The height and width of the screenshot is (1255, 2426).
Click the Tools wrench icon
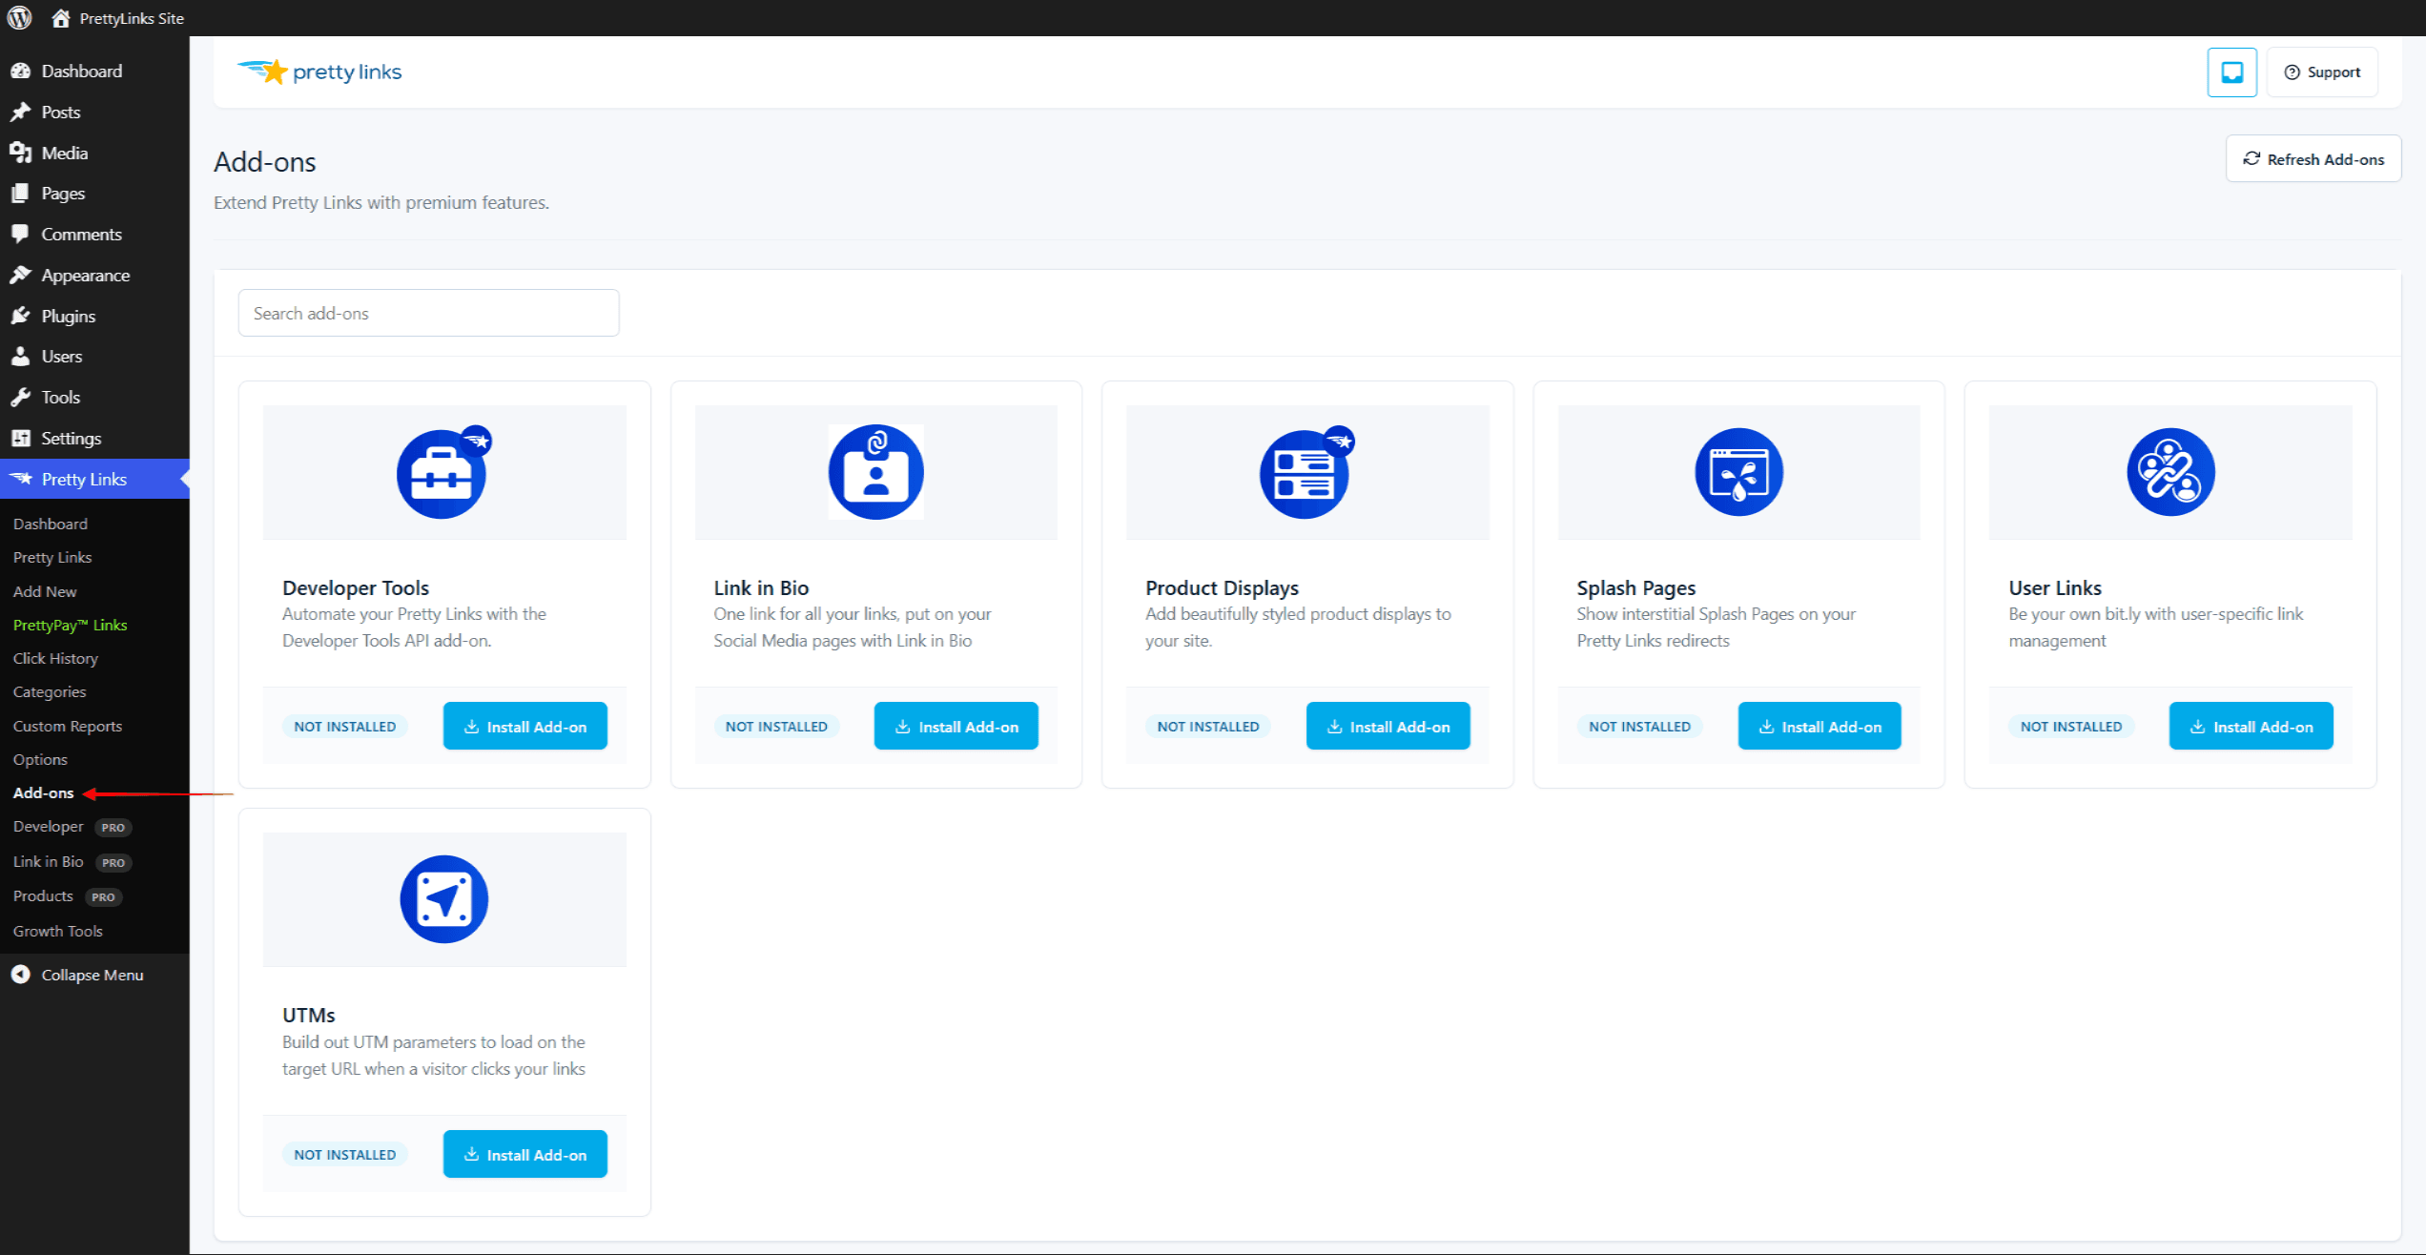[21, 397]
